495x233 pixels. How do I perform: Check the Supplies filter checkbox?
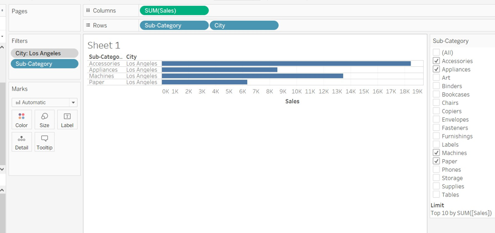[x=436, y=186]
